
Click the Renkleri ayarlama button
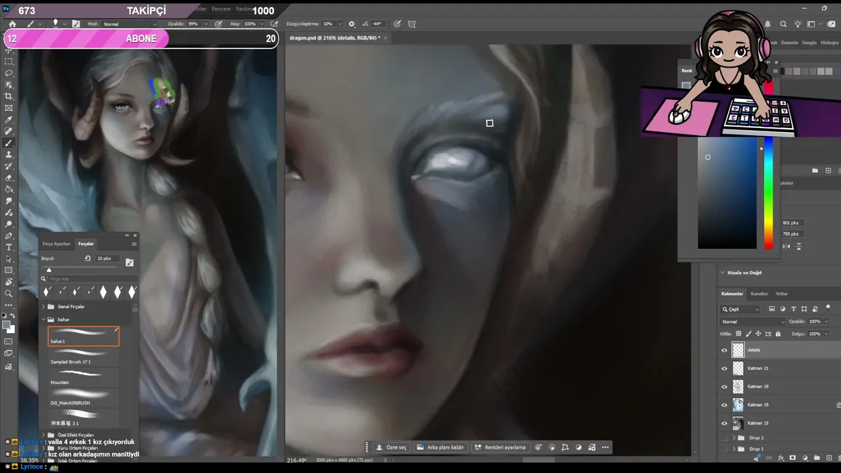point(501,447)
